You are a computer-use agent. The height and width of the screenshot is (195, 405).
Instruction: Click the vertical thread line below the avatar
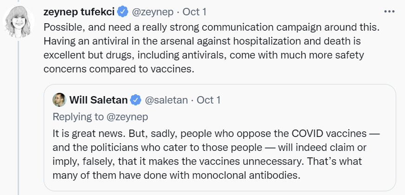(19, 116)
